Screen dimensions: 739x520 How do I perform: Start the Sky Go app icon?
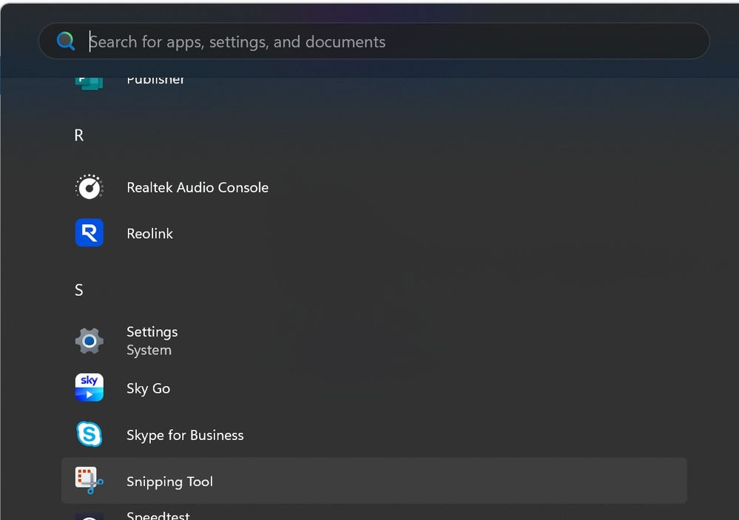pos(89,388)
